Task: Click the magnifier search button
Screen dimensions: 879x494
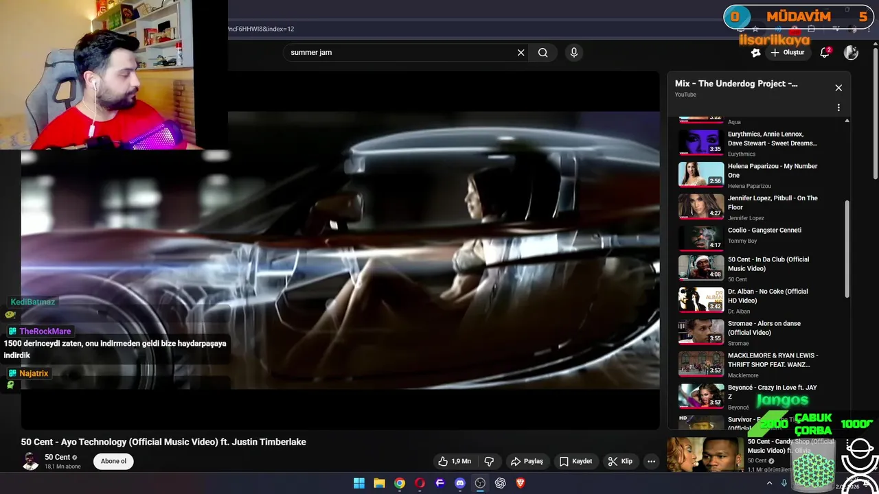Action: point(543,53)
